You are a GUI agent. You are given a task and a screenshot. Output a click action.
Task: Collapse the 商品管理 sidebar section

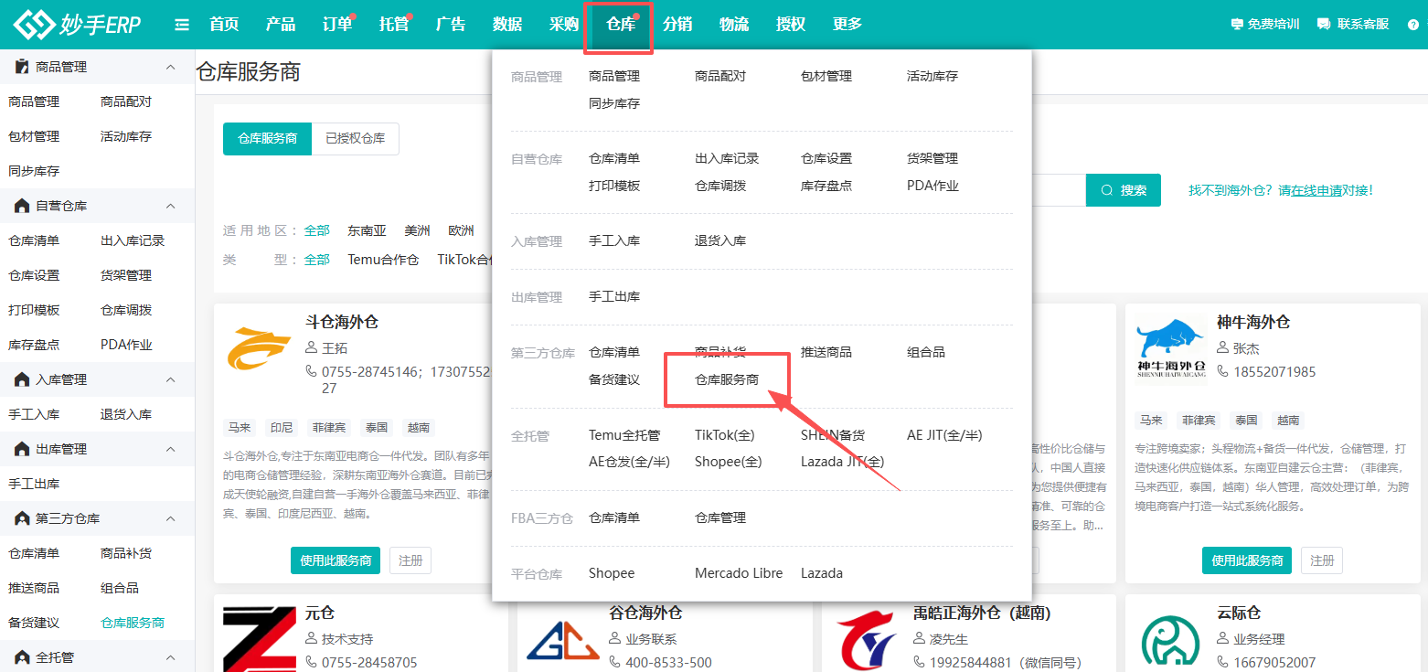[169, 66]
